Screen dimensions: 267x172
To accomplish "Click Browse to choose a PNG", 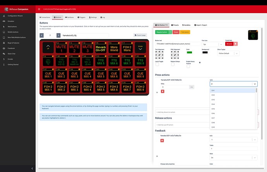I will [x=229, y=44].
